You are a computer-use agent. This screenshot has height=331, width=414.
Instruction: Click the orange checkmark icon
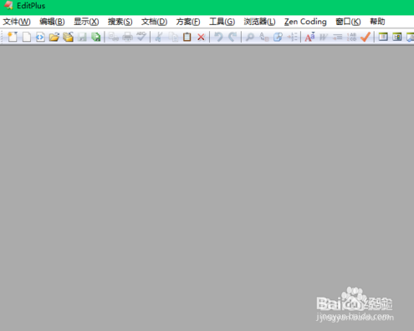click(x=365, y=37)
